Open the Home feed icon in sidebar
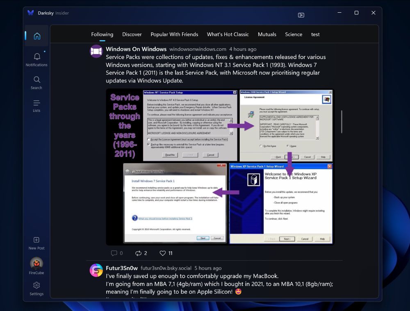 pyautogui.click(x=37, y=36)
